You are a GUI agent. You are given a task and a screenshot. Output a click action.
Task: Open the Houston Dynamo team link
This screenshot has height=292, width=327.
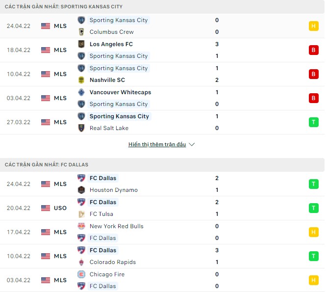coord(113,190)
